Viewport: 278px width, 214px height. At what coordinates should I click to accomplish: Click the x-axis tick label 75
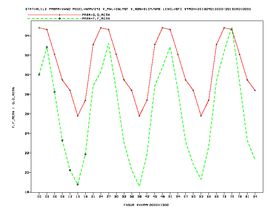[232, 197]
